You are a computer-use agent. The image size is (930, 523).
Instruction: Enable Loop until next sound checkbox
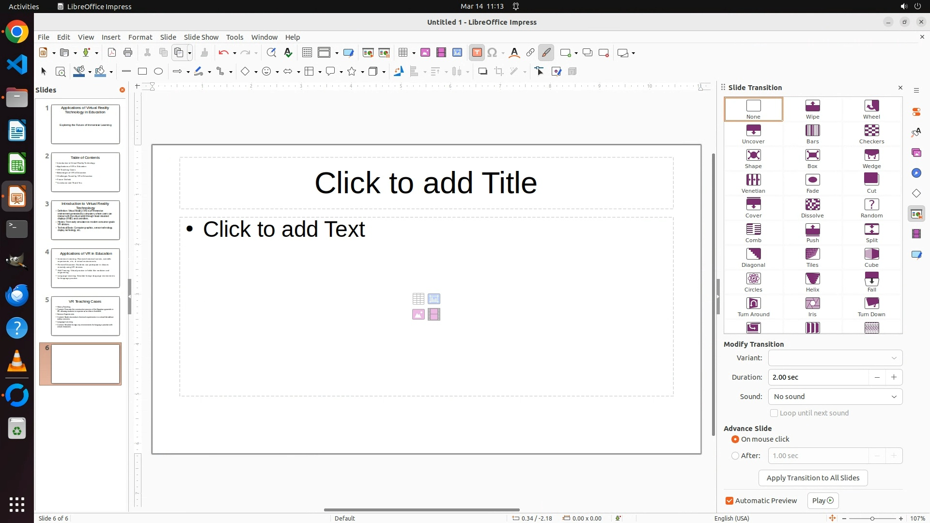[774, 413]
